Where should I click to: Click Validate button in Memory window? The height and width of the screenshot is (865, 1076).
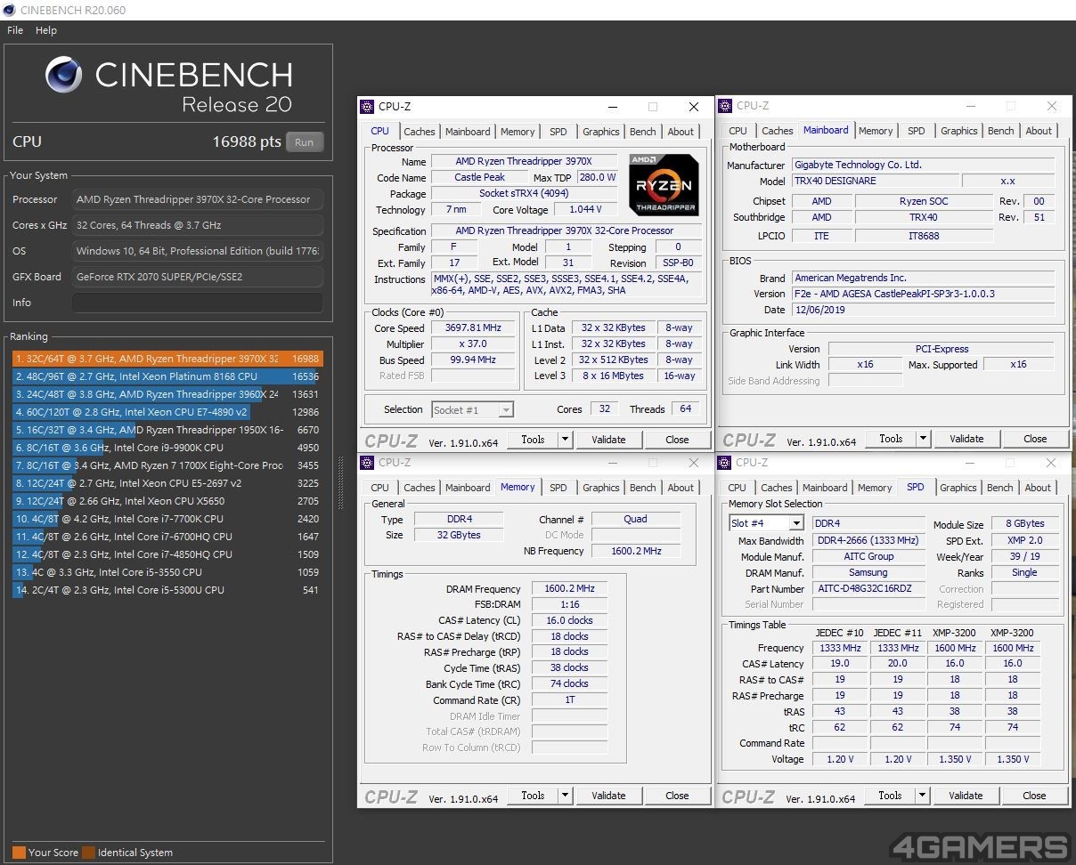pos(608,796)
